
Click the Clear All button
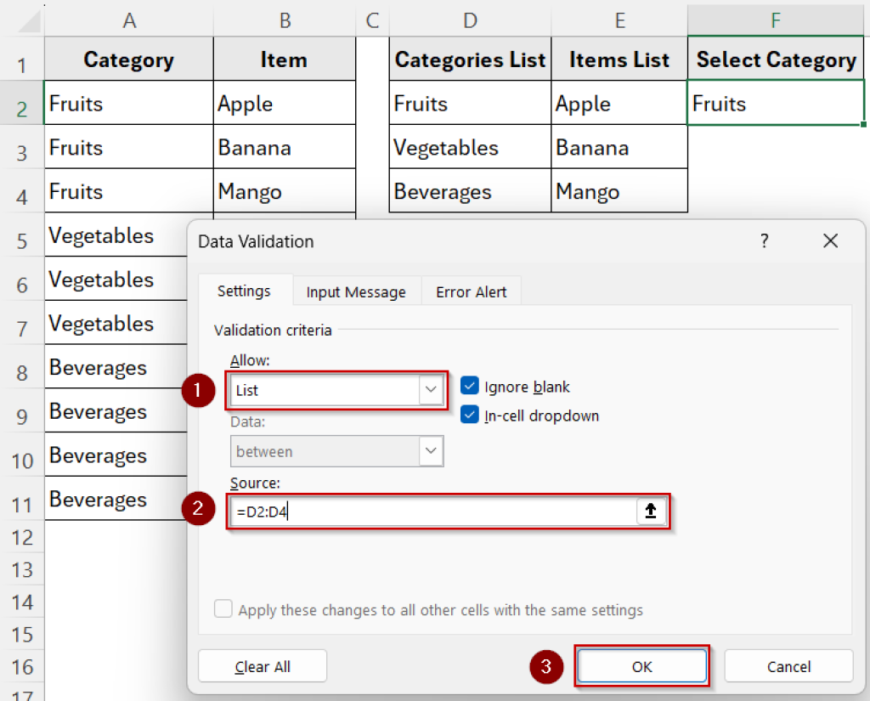tap(262, 667)
